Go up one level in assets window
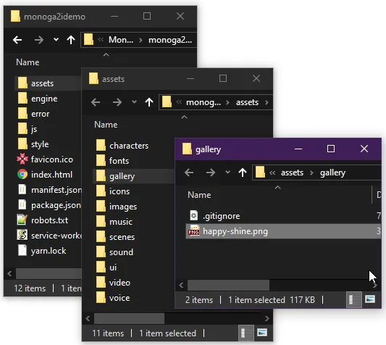386x345 pixels. [x=149, y=102]
